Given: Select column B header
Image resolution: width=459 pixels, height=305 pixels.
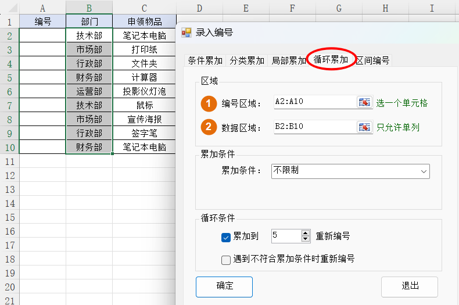Looking at the screenshot, I should click(x=89, y=8).
